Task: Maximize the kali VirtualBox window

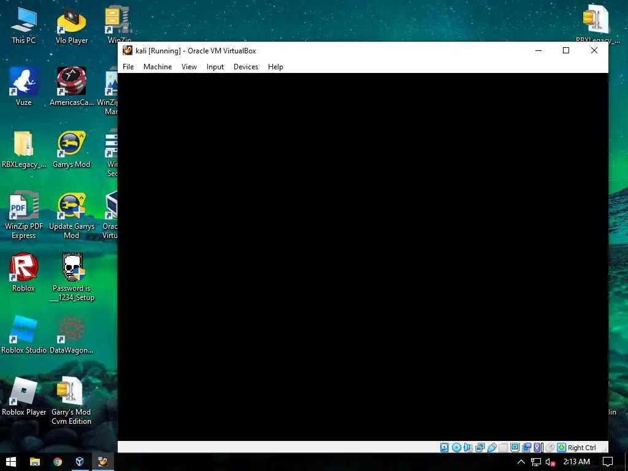Action: (566, 50)
